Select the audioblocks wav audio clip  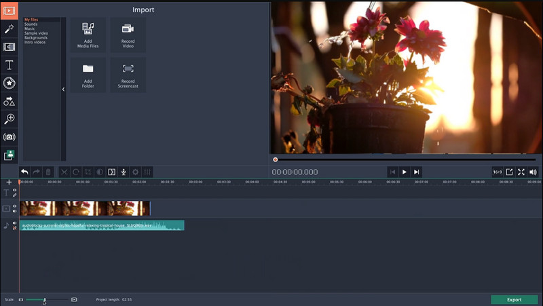102,225
